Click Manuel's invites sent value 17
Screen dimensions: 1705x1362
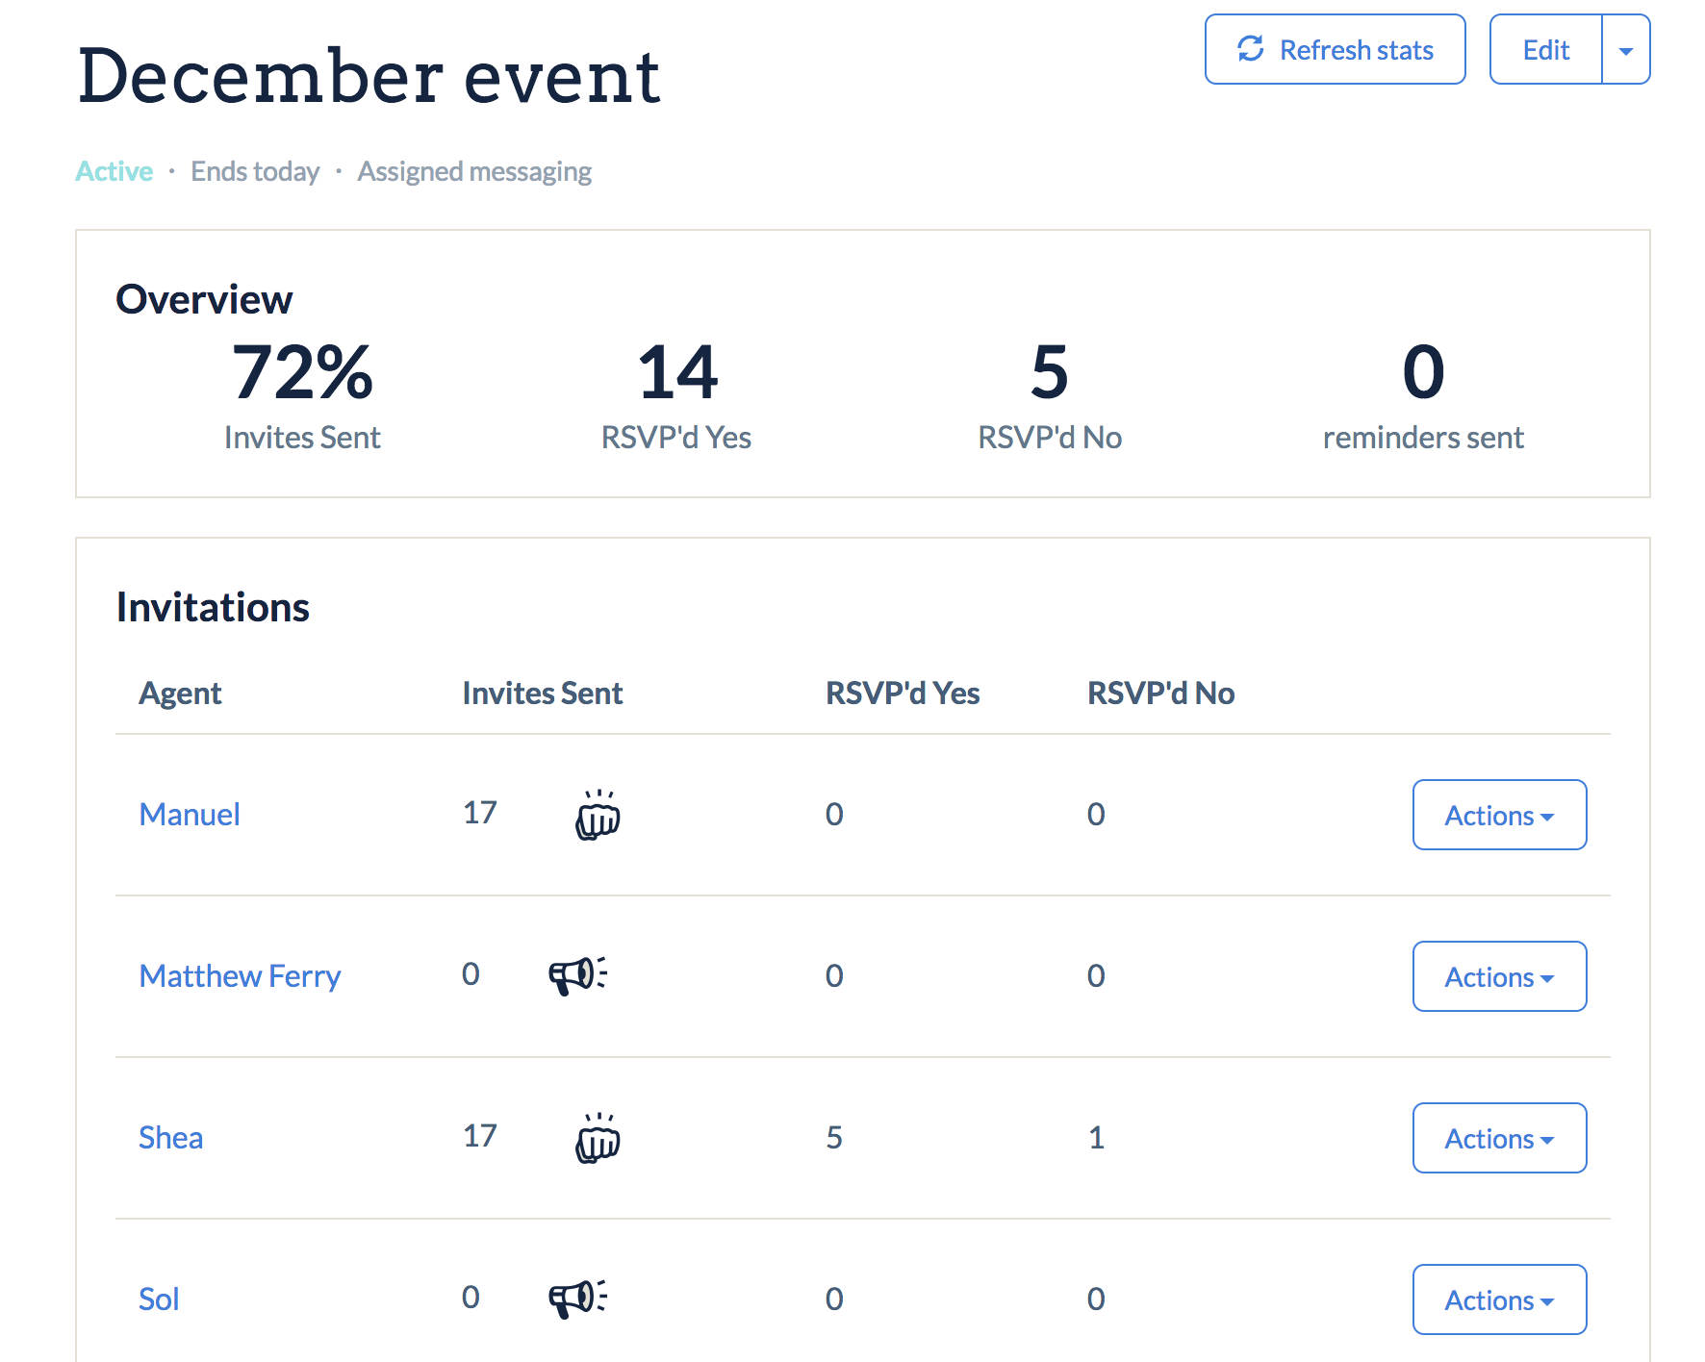(480, 813)
